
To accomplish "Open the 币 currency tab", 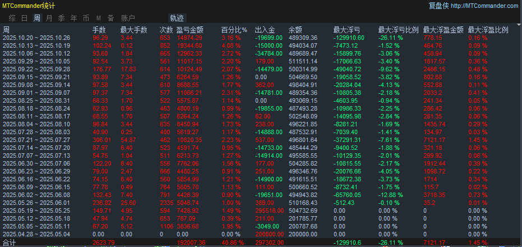I will pos(86,19).
